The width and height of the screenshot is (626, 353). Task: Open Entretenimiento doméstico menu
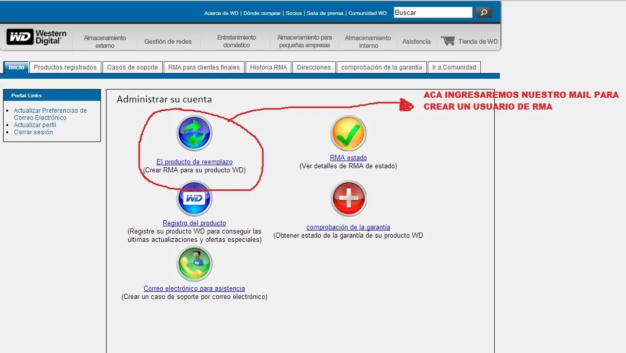coord(237,41)
